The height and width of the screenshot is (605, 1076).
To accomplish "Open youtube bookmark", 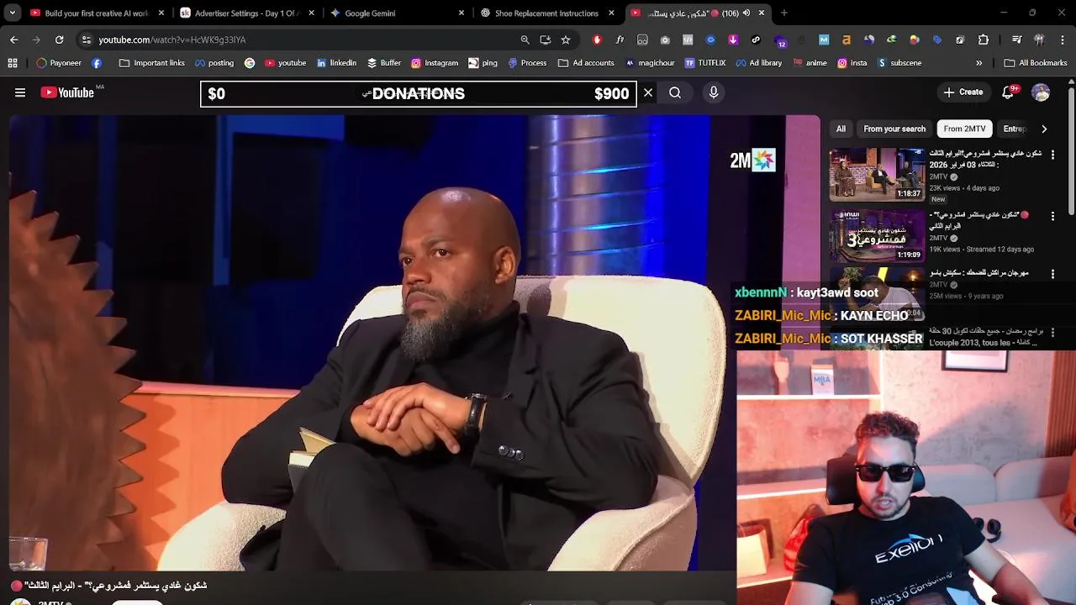I will pyautogui.click(x=286, y=63).
